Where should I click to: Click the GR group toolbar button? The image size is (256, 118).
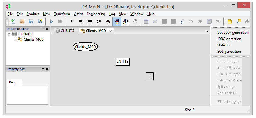pyautogui.click(x=200, y=21)
